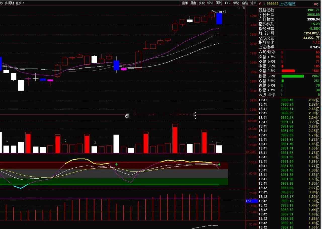Click the 3.22亿 tick volume value
Screen dimensions: 322x229
tap(314, 122)
